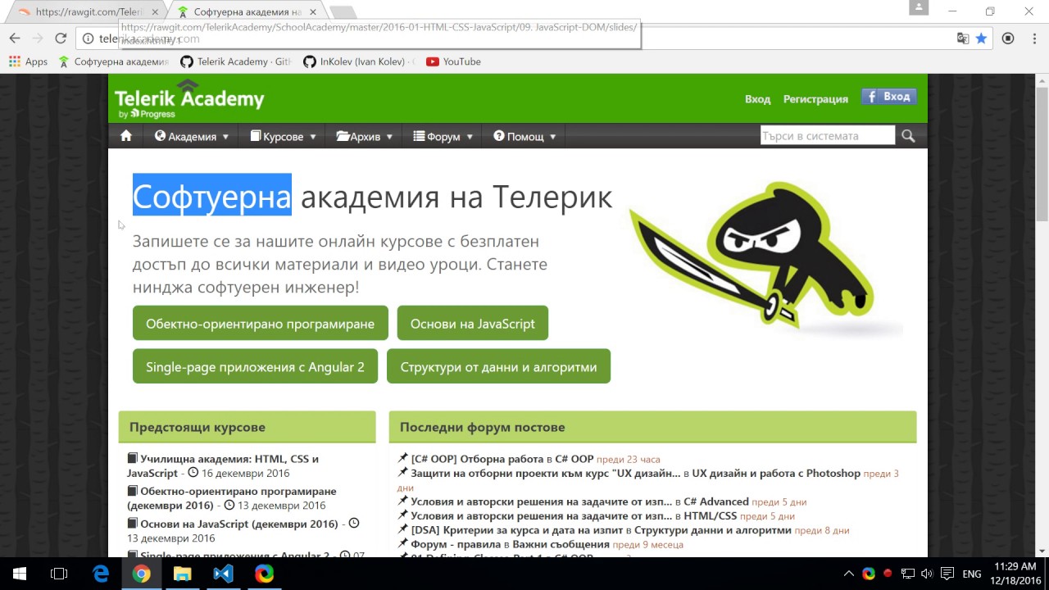Open Форум - правила forum post
This screenshot has width=1049, height=590.
pos(456,544)
